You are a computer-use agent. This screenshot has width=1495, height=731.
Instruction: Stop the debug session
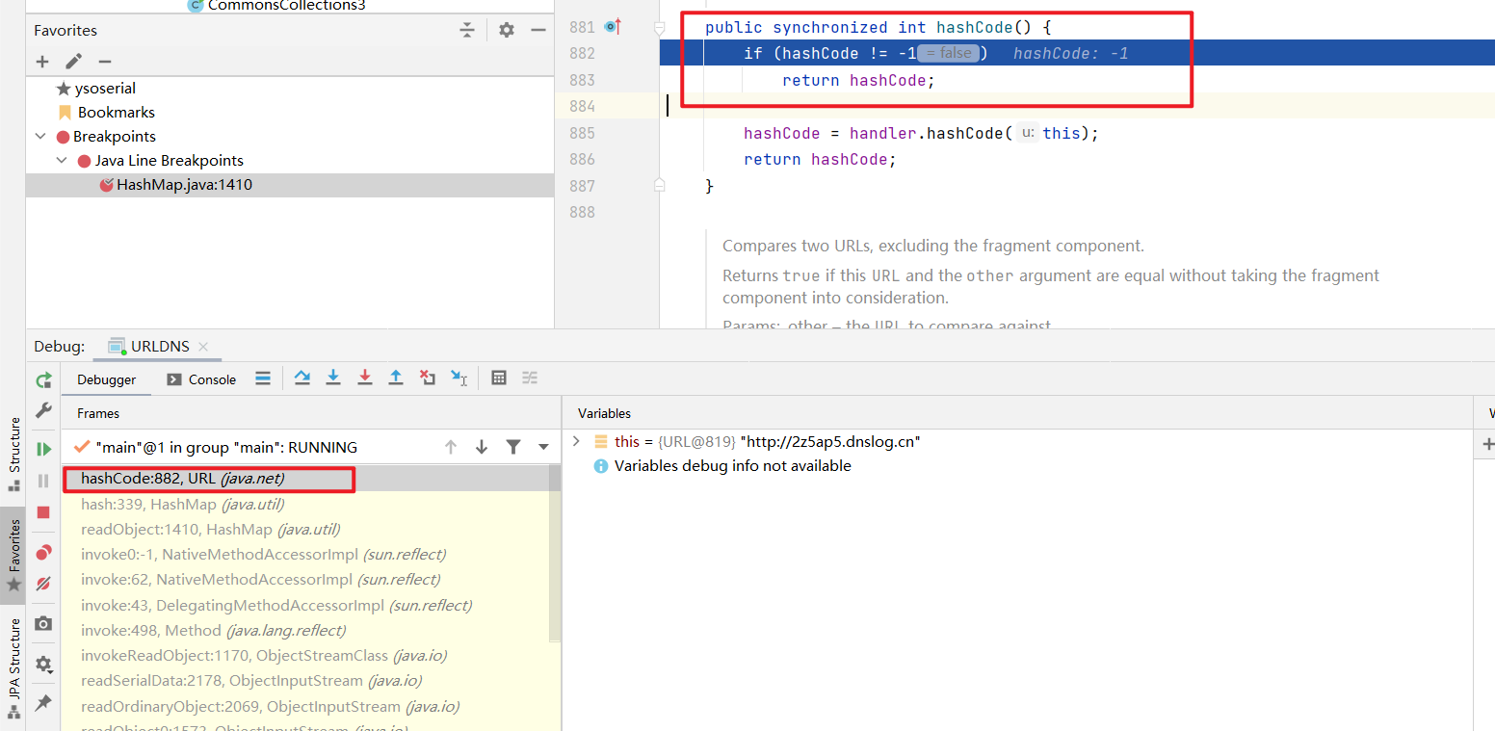pos(43,512)
